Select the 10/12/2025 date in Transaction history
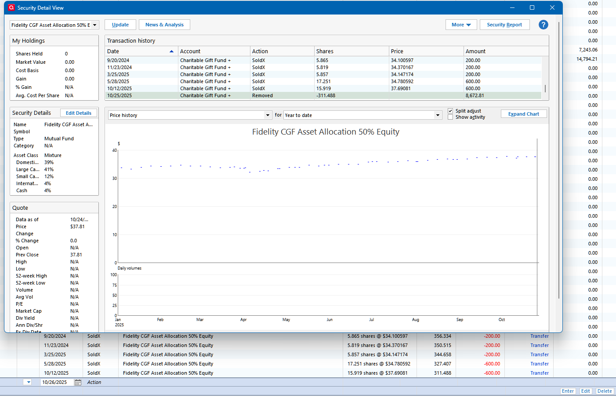The width and height of the screenshot is (616, 398). [120, 88]
